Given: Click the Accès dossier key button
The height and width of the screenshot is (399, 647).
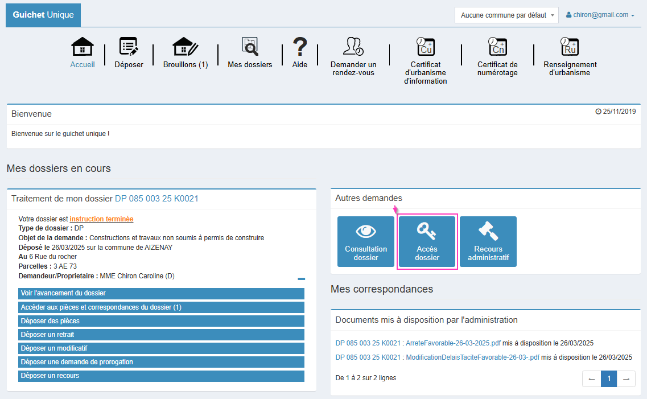Looking at the screenshot, I should point(427,241).
